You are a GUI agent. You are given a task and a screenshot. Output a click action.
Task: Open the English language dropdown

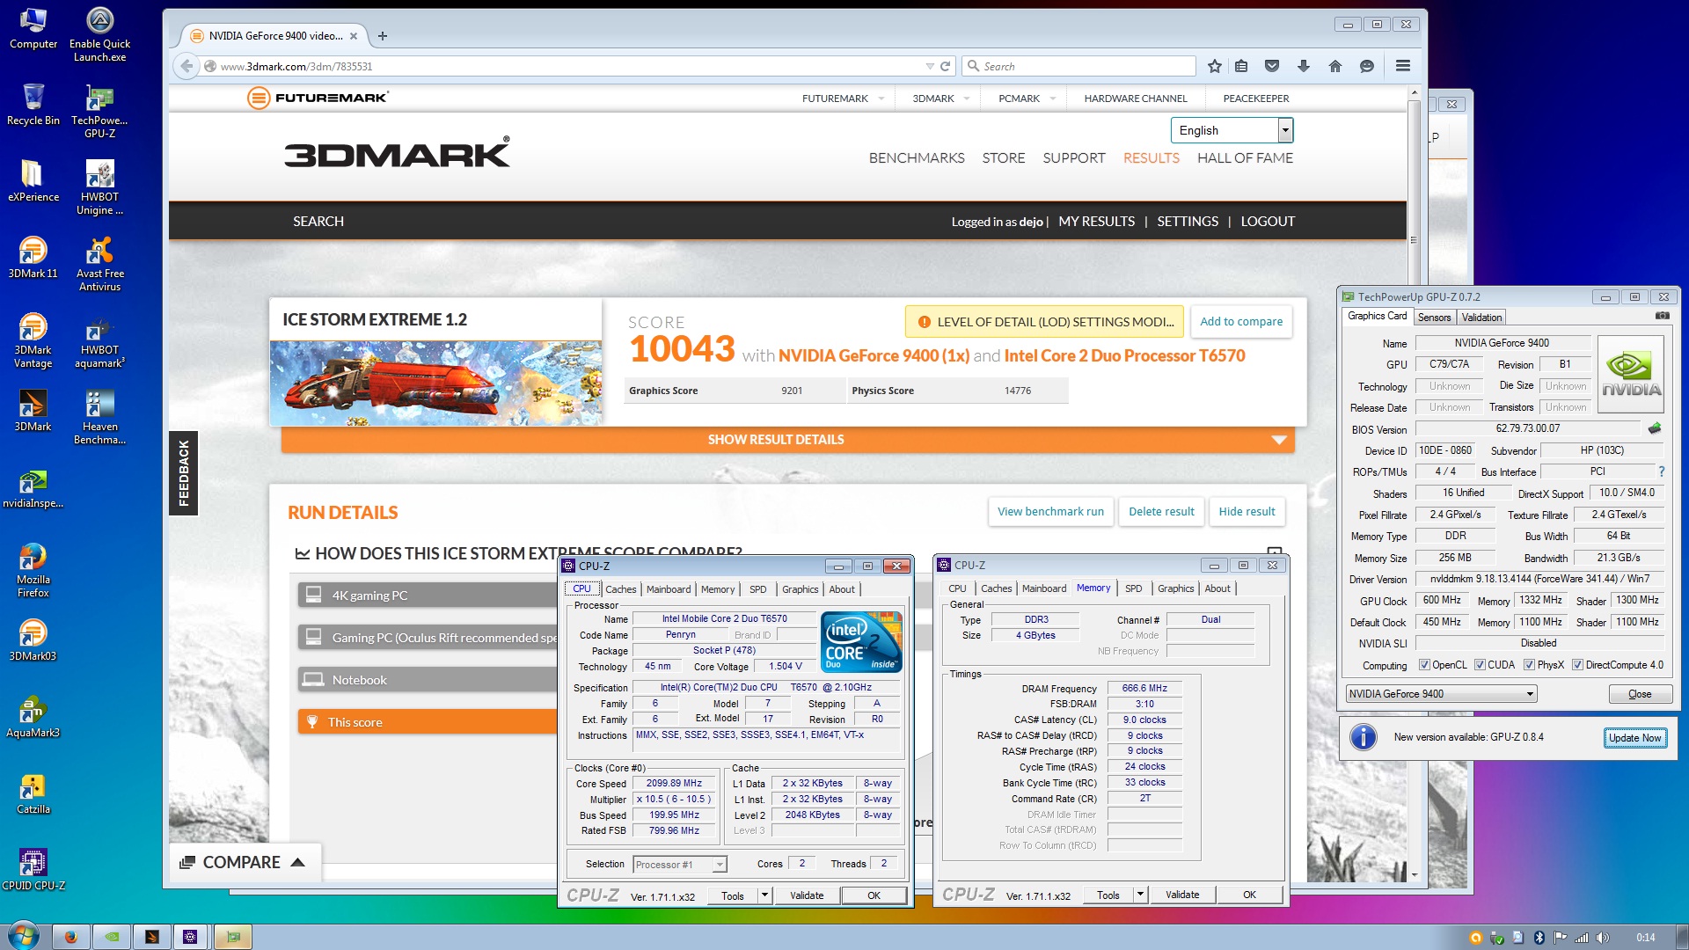(1232, 130)
